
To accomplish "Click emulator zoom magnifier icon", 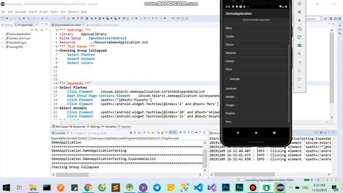I will point(300,54).
